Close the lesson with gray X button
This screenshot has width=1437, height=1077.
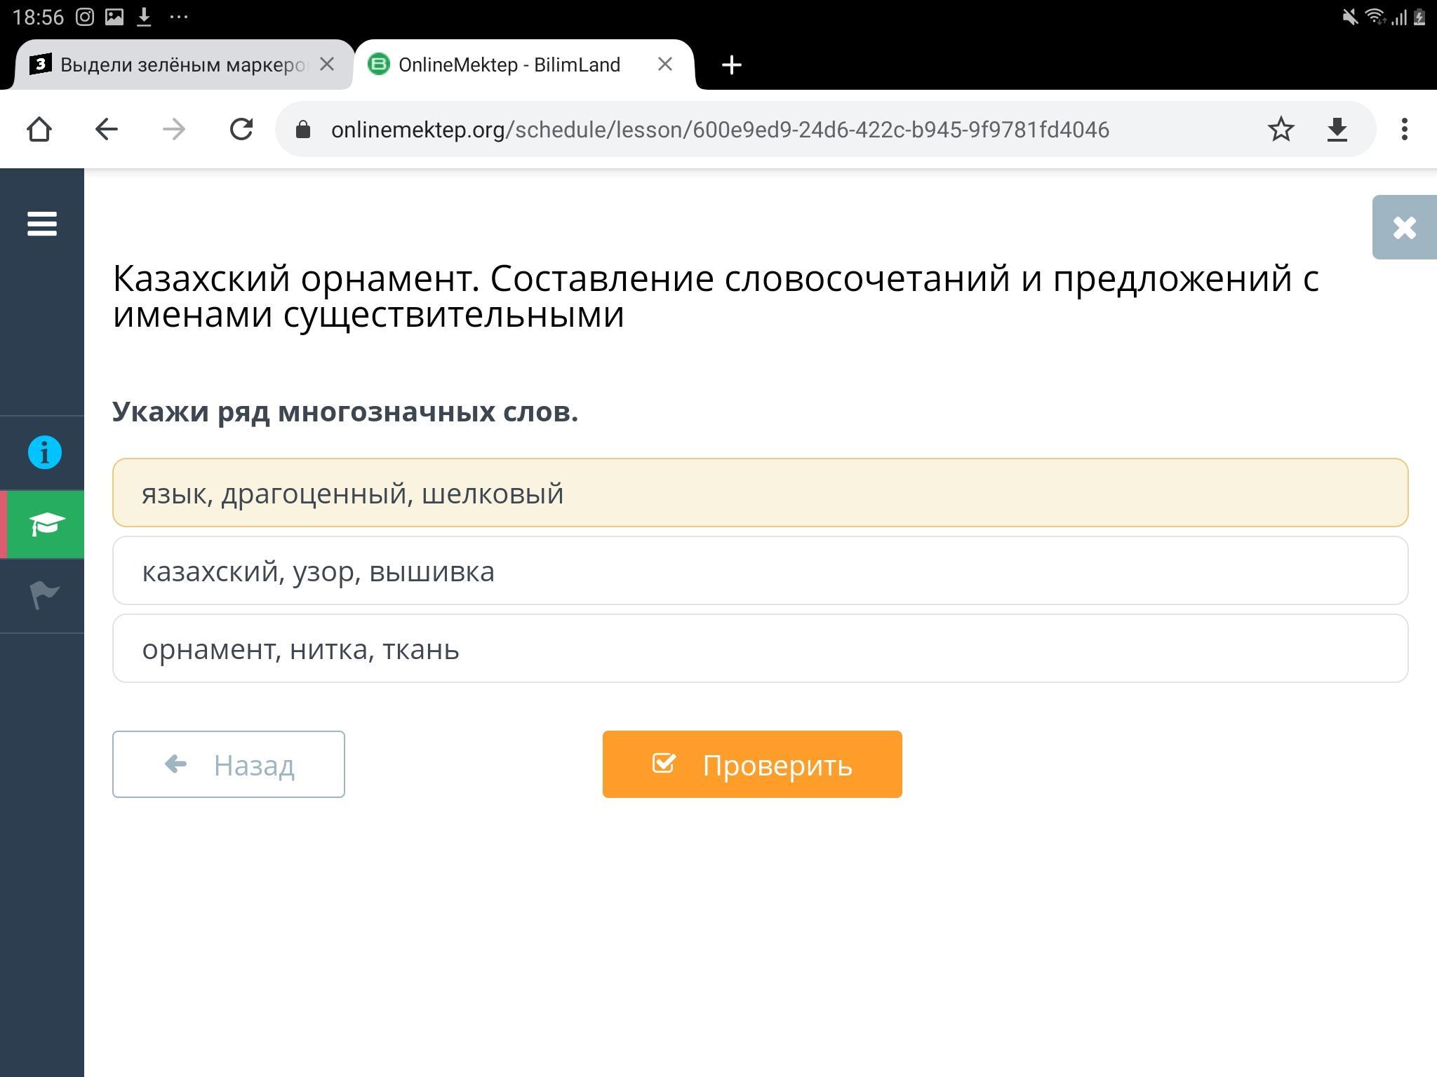(x=1404, y=227)
